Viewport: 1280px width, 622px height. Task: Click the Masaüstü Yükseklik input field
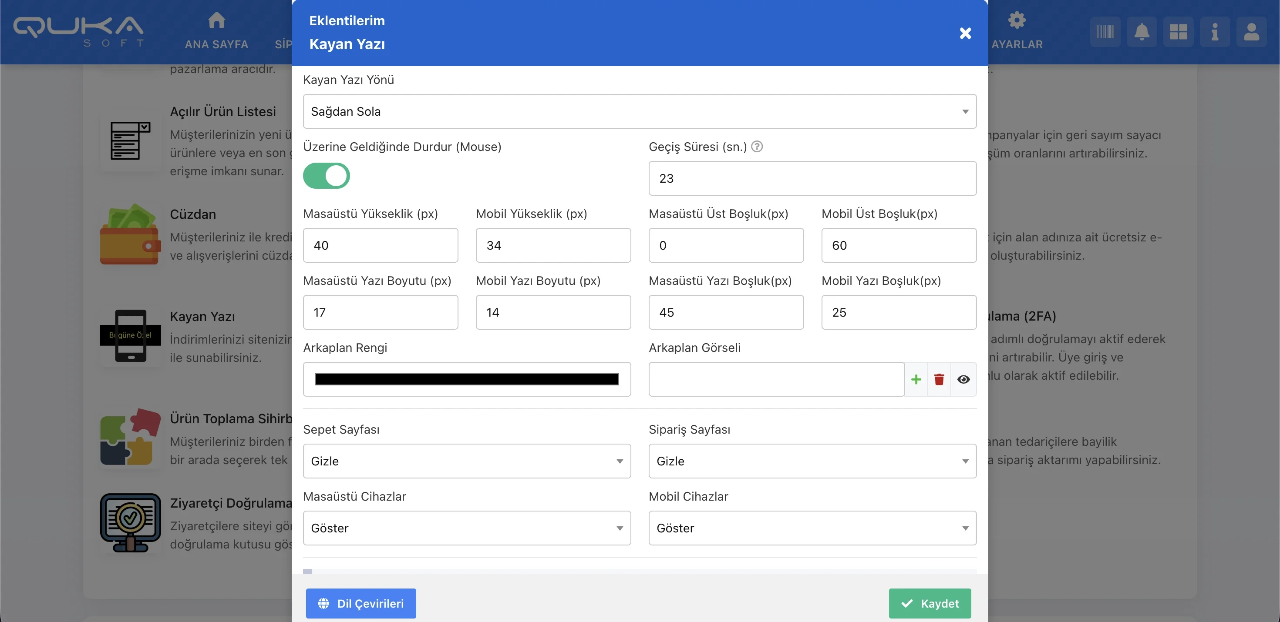coord(380,245)
